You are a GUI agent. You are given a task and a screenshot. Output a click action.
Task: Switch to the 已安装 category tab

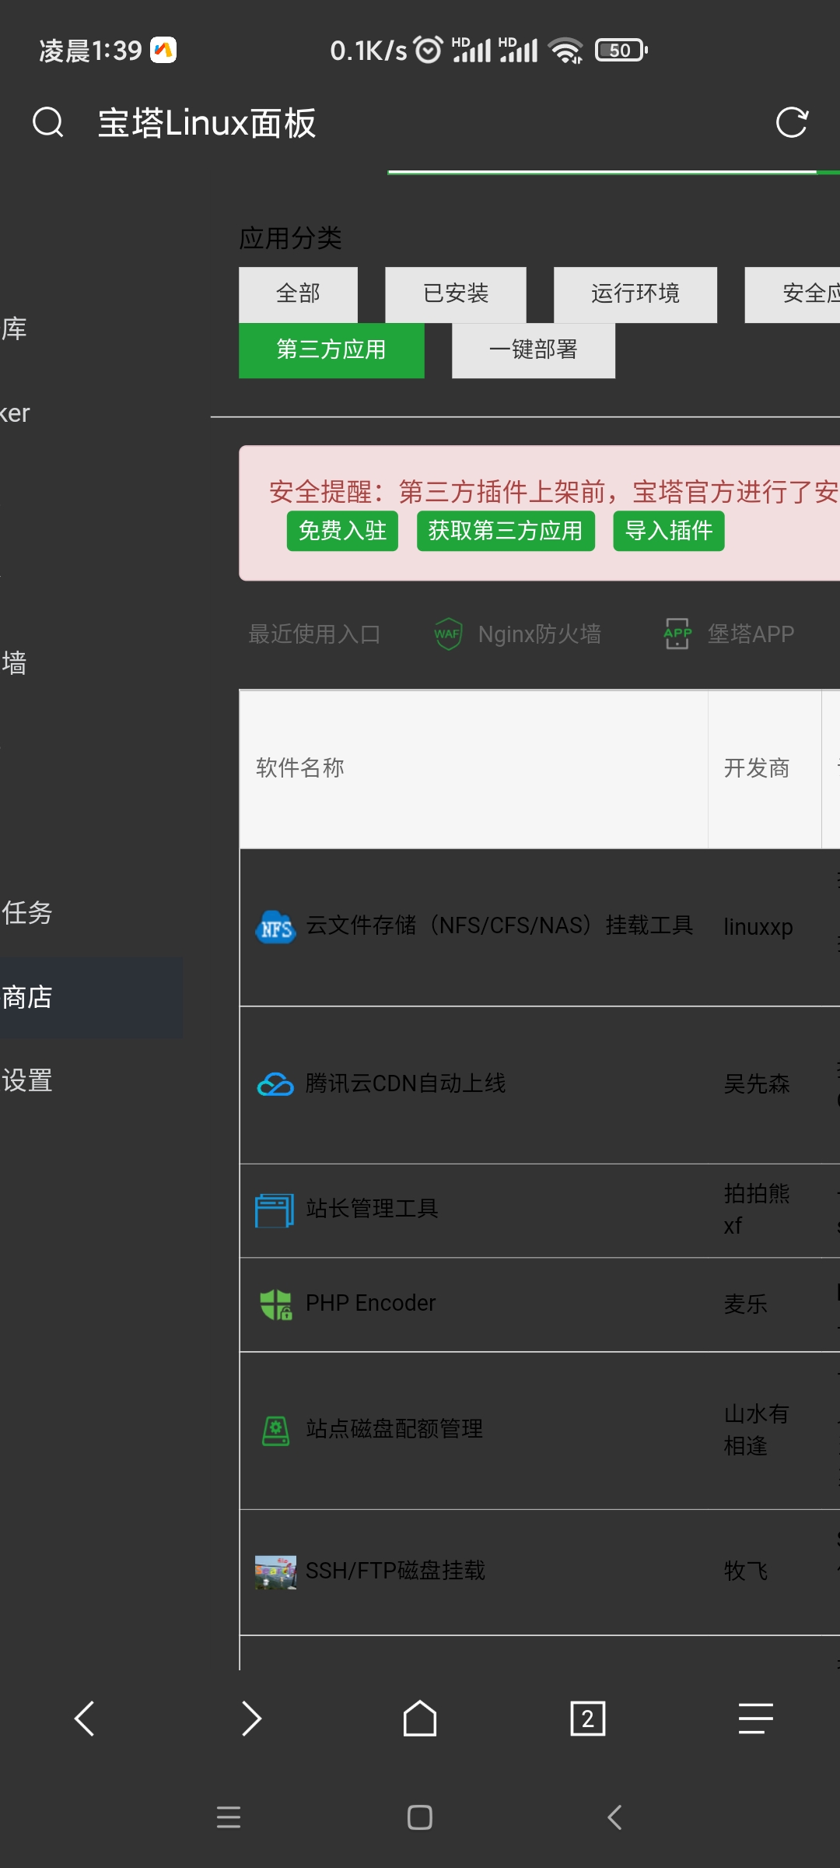[456, 294]
